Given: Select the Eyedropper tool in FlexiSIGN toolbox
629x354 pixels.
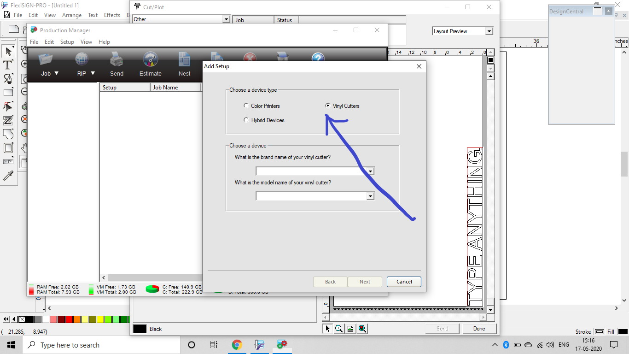Looking at the screenshot, I should (x=8, y=176).
